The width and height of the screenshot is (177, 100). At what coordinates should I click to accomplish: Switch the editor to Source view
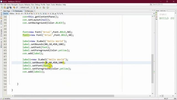(x=6, y=14)
